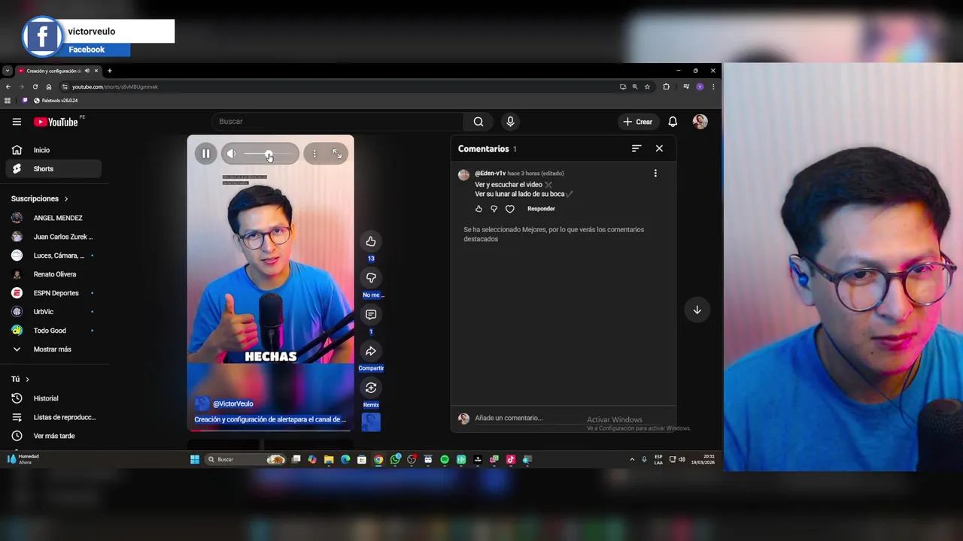963x541 pixels.
Task: Heart the comment by Eden-v1v
Action: pyautogui.click(x=509, y=209)
